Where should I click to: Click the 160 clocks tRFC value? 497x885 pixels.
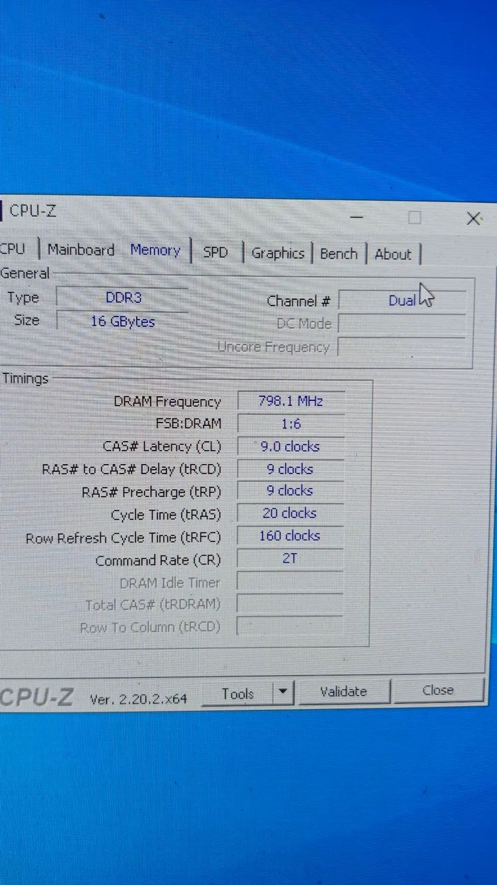coord(291,536)
